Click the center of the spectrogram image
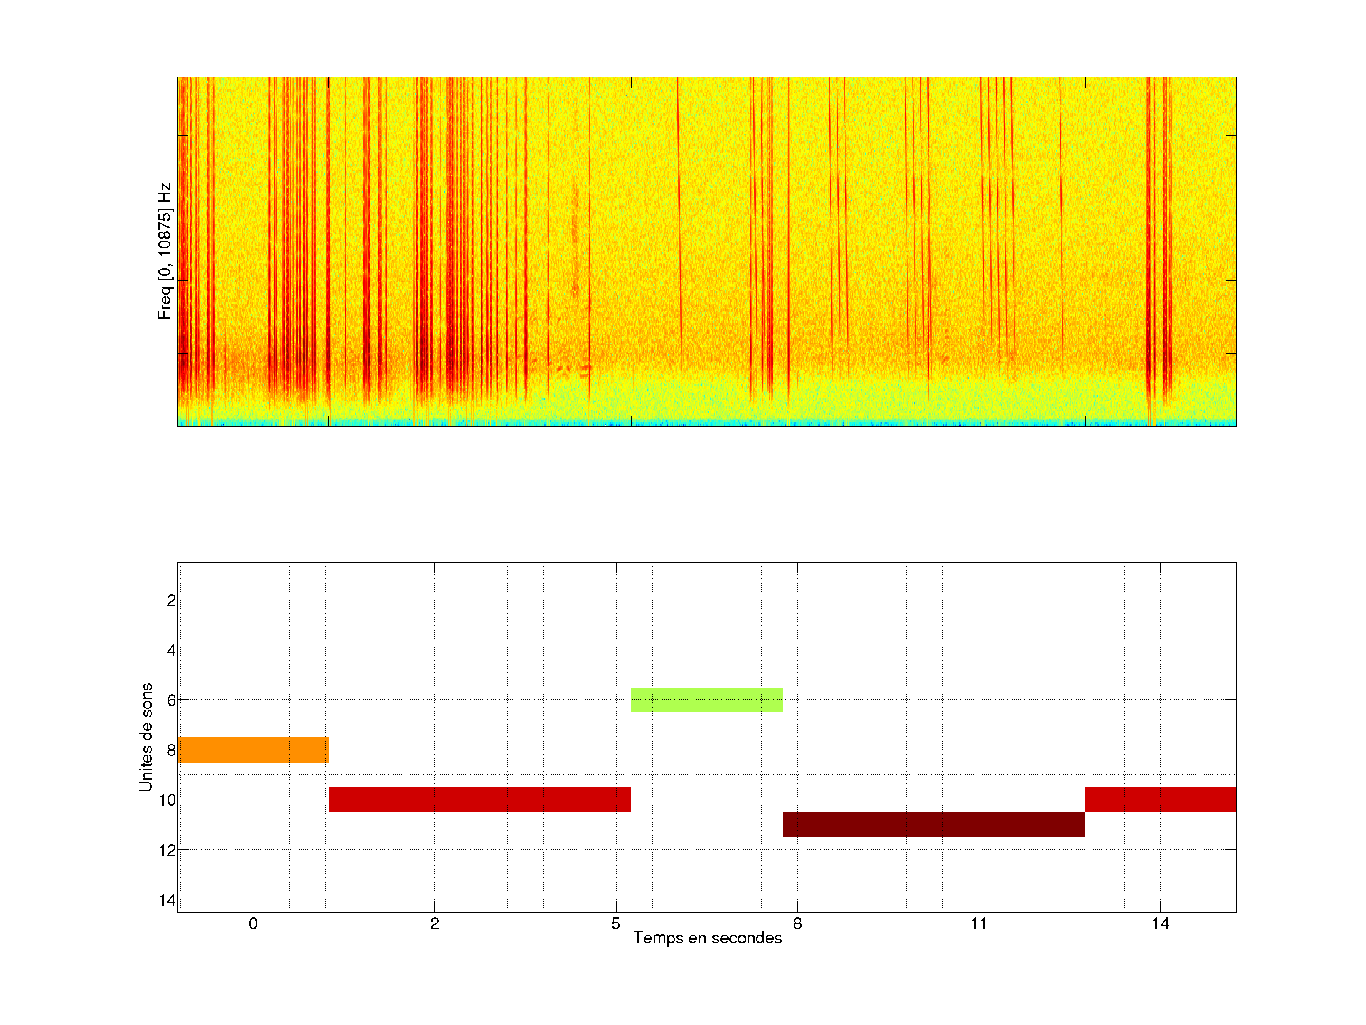 tap(706, 252)
